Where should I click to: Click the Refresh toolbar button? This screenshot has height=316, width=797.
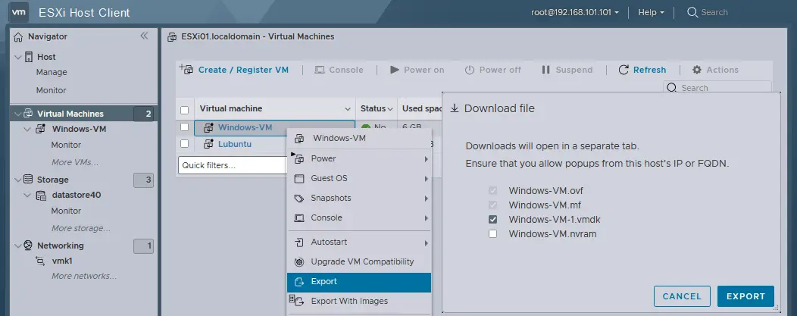[642, 70]
